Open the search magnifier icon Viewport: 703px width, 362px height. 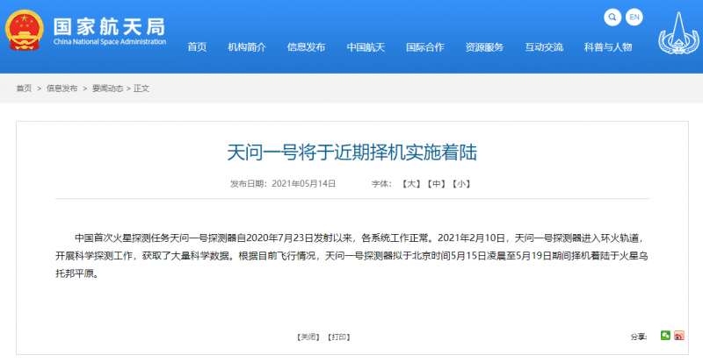pyautogui.click(x=612, y=18)
